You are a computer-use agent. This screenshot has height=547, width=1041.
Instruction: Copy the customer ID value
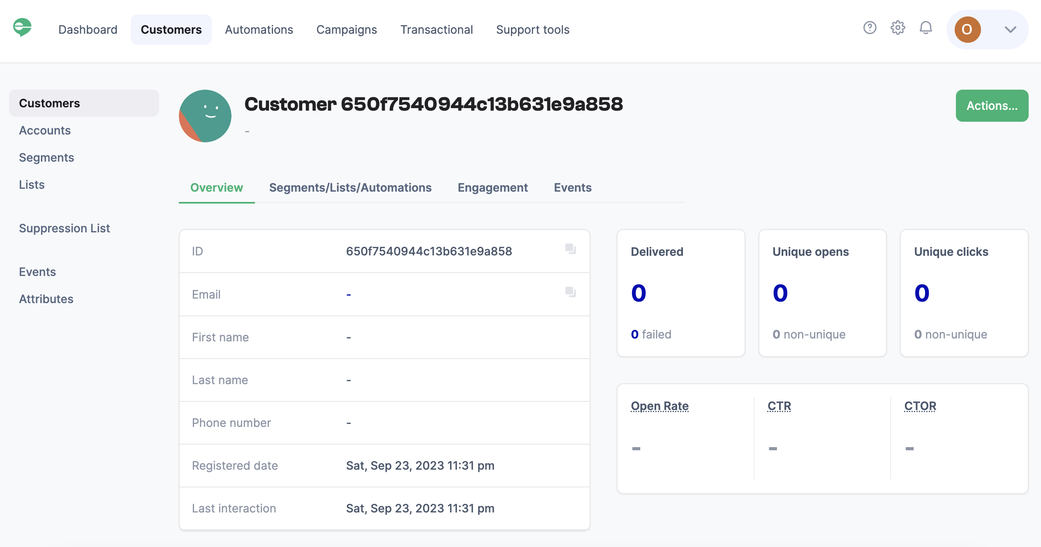point(570,249)
